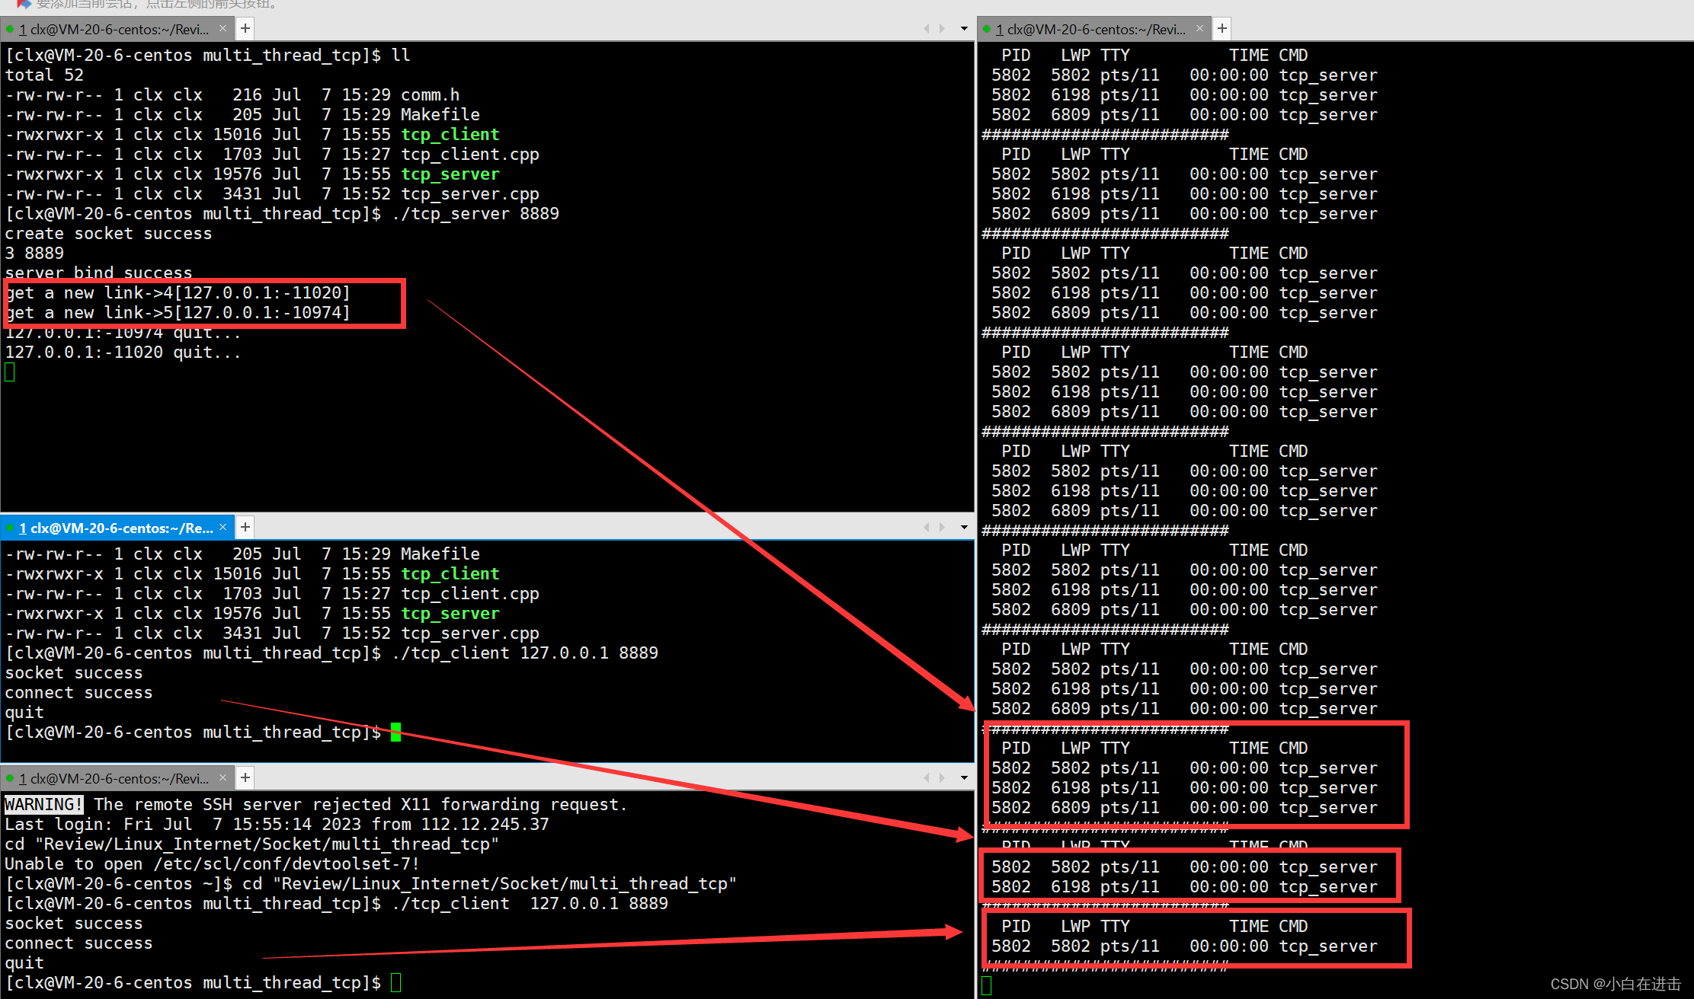Click the green status dot on the bottom-left pane tab
Image resolution: width=1694 pixels, height=999 pixels.
point(10,778)
